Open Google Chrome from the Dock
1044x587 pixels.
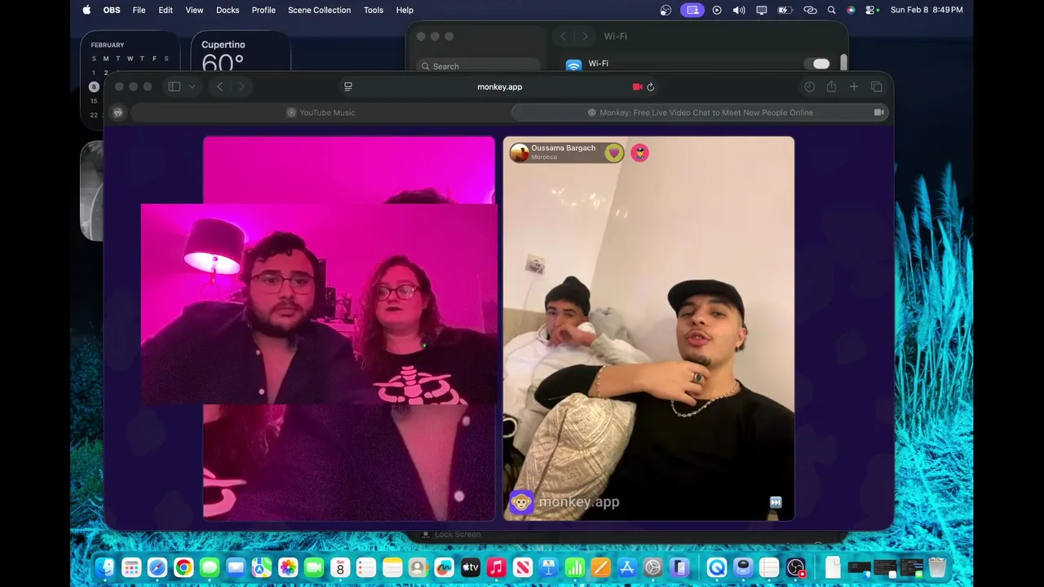click(x=184, y=567)
